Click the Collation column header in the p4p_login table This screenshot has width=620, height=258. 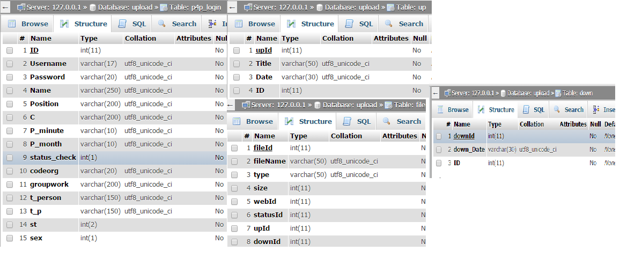click(141, 39)
